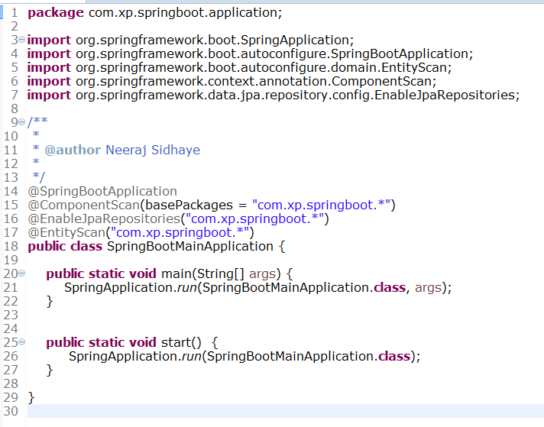Click line number 18 in the gutter

click(x=11, y=246)
